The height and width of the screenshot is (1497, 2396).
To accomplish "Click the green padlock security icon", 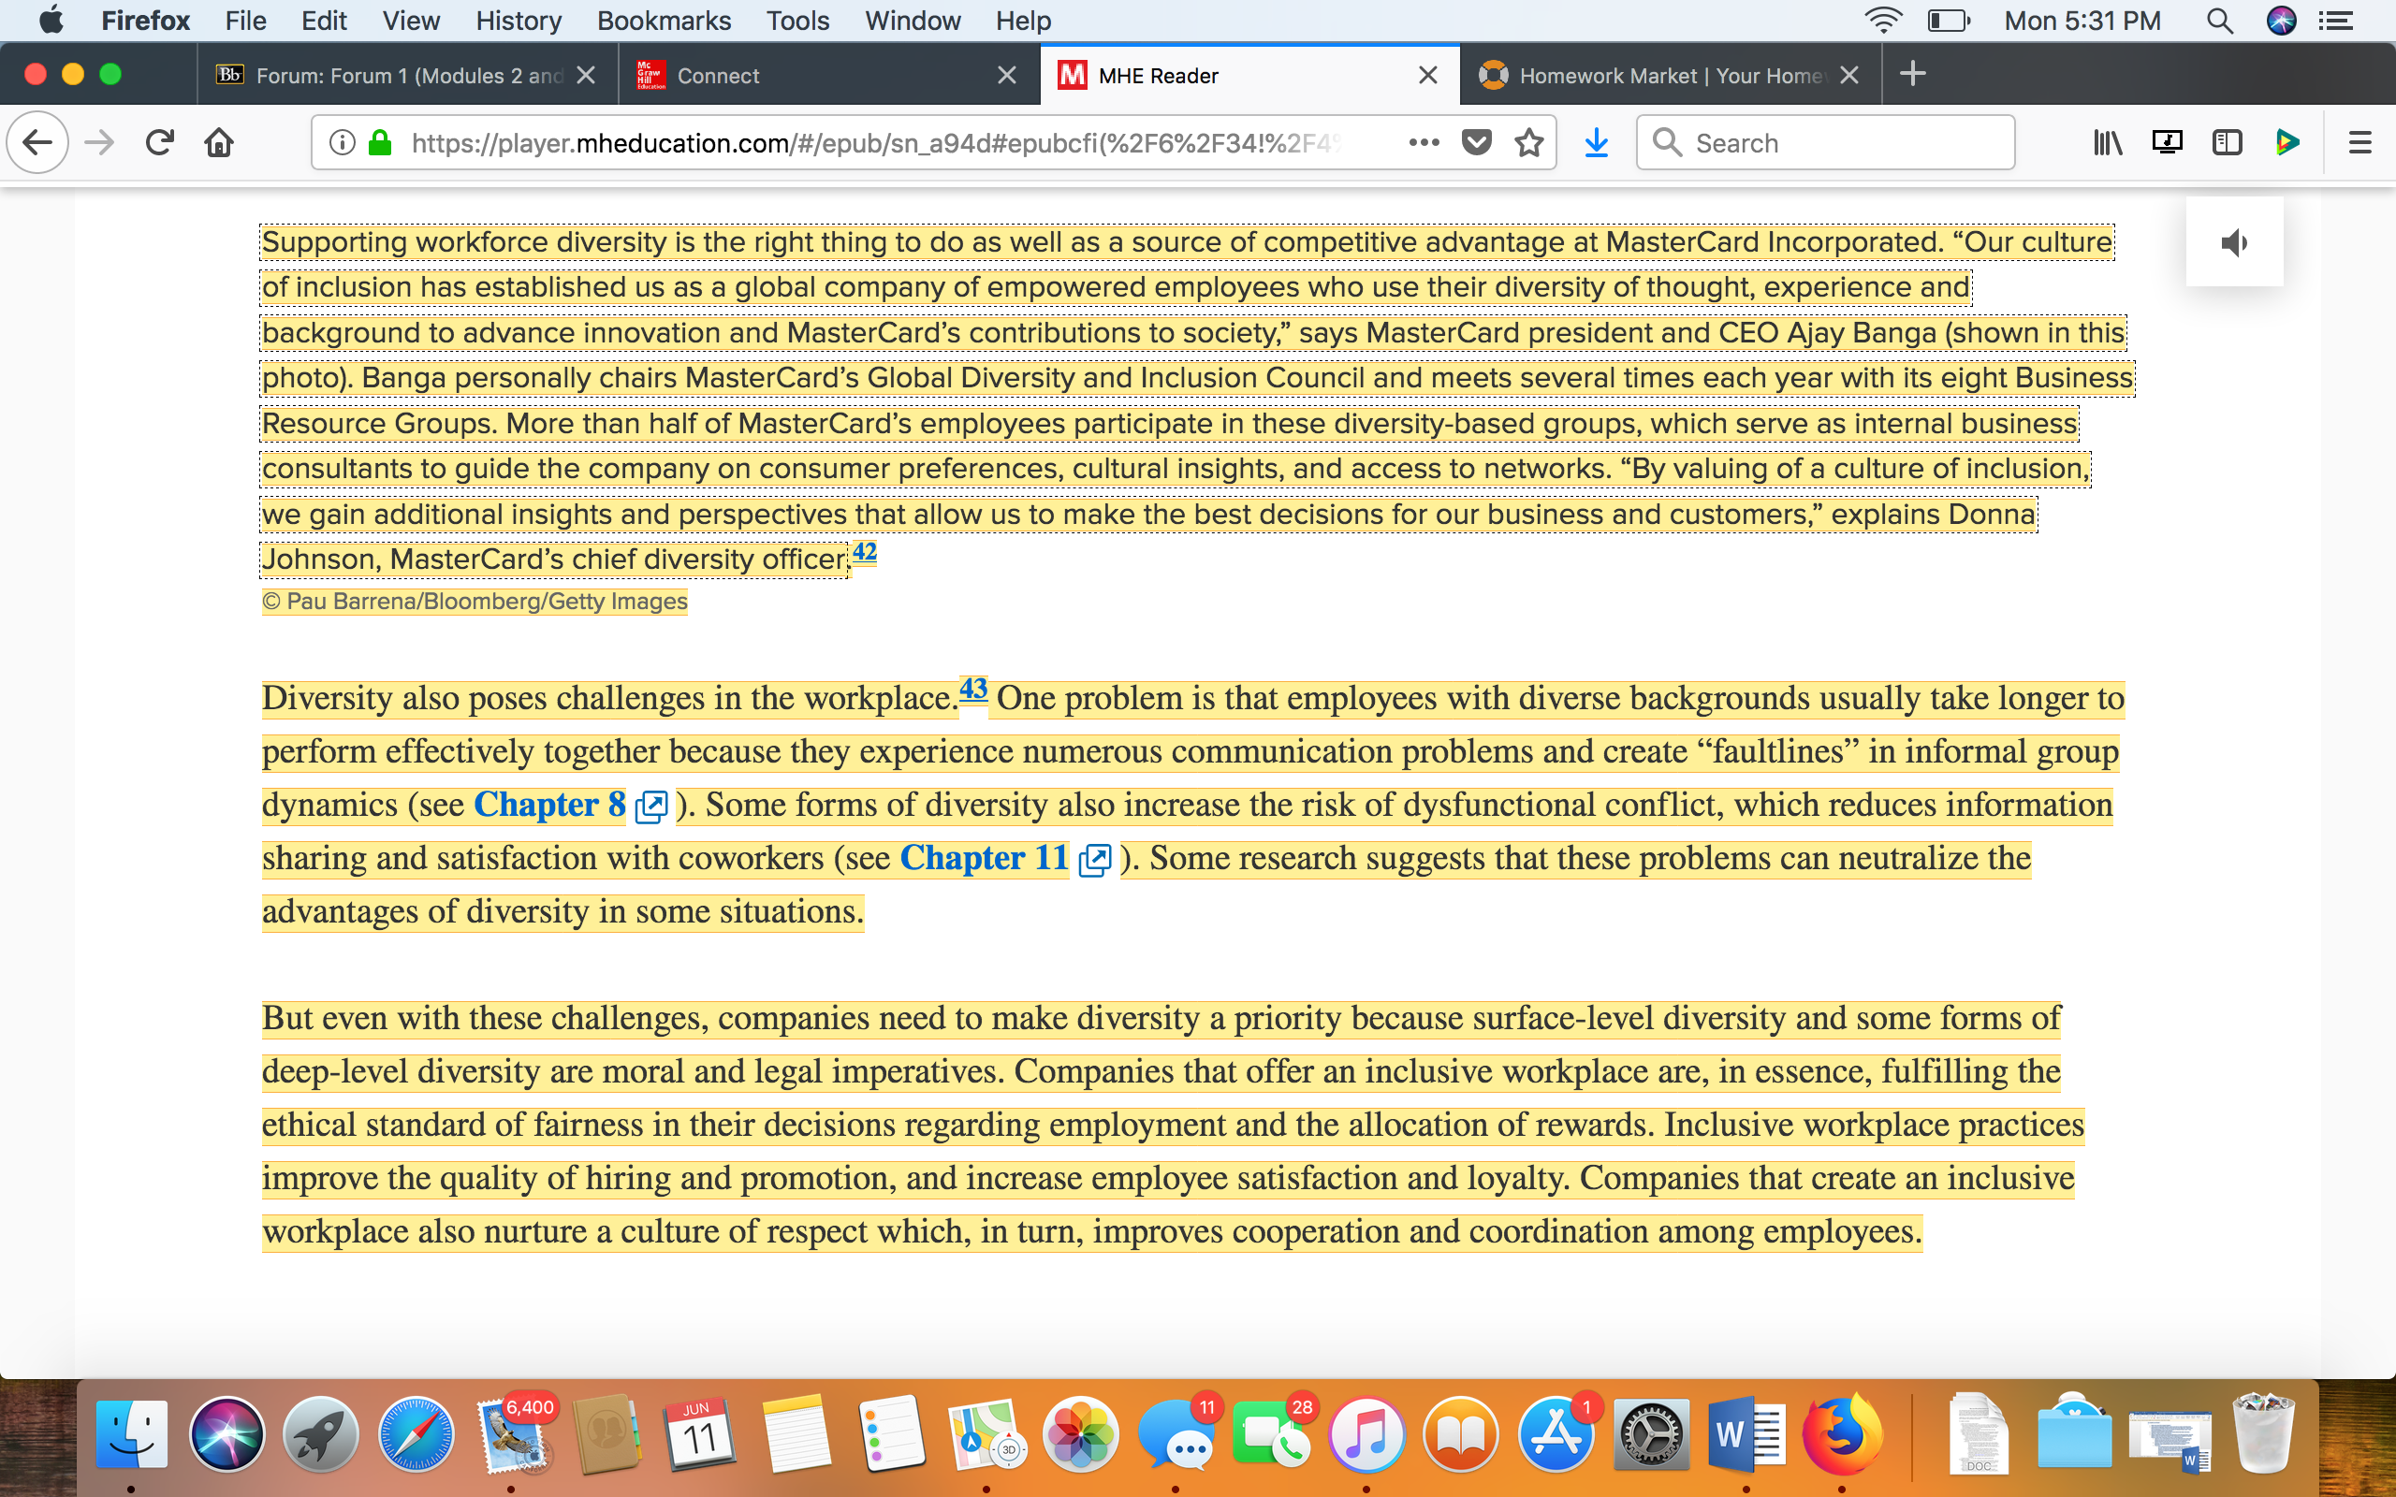I will pos(379,142).
